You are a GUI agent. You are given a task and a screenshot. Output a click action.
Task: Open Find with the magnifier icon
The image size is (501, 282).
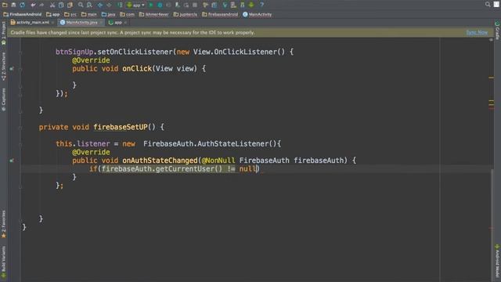click(81, 5)
